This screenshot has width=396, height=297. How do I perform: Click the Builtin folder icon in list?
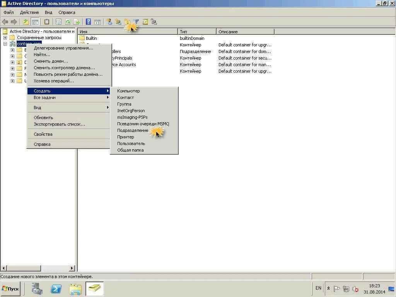click(82, 38)
